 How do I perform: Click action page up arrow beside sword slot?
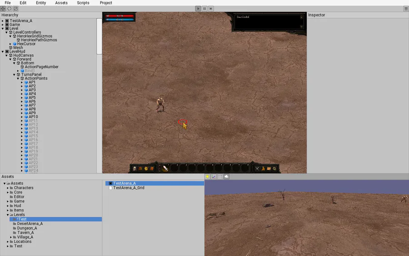(160, 166)
